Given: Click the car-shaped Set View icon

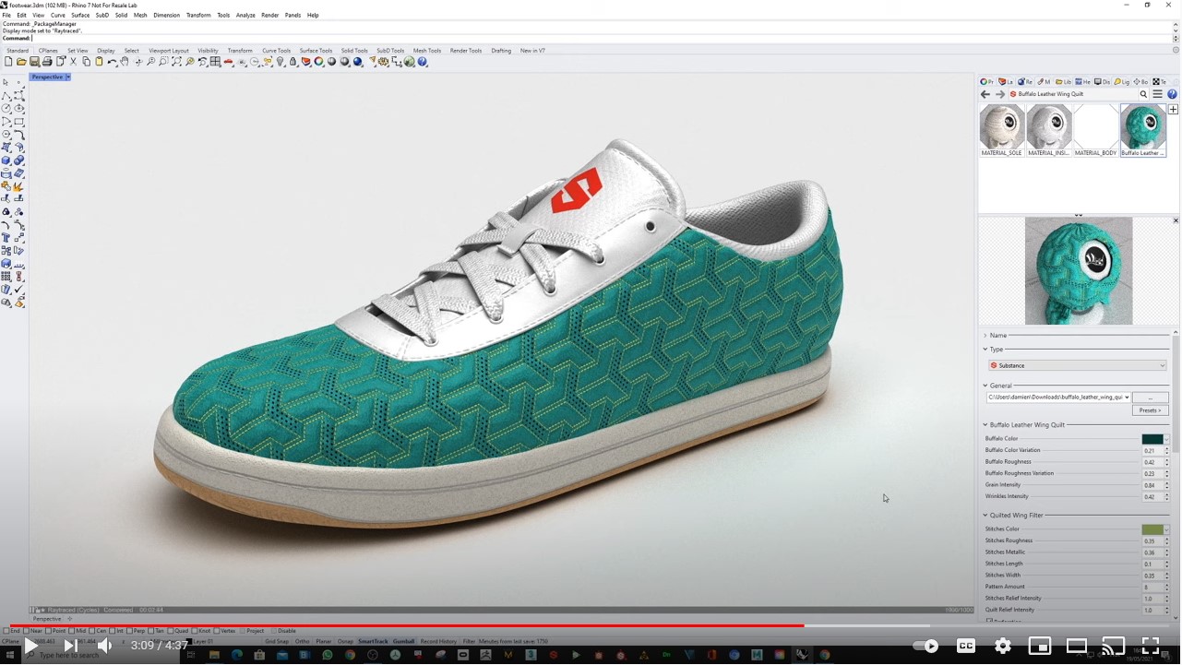Looking at the screenshot, I should click(x=228, y=62).
